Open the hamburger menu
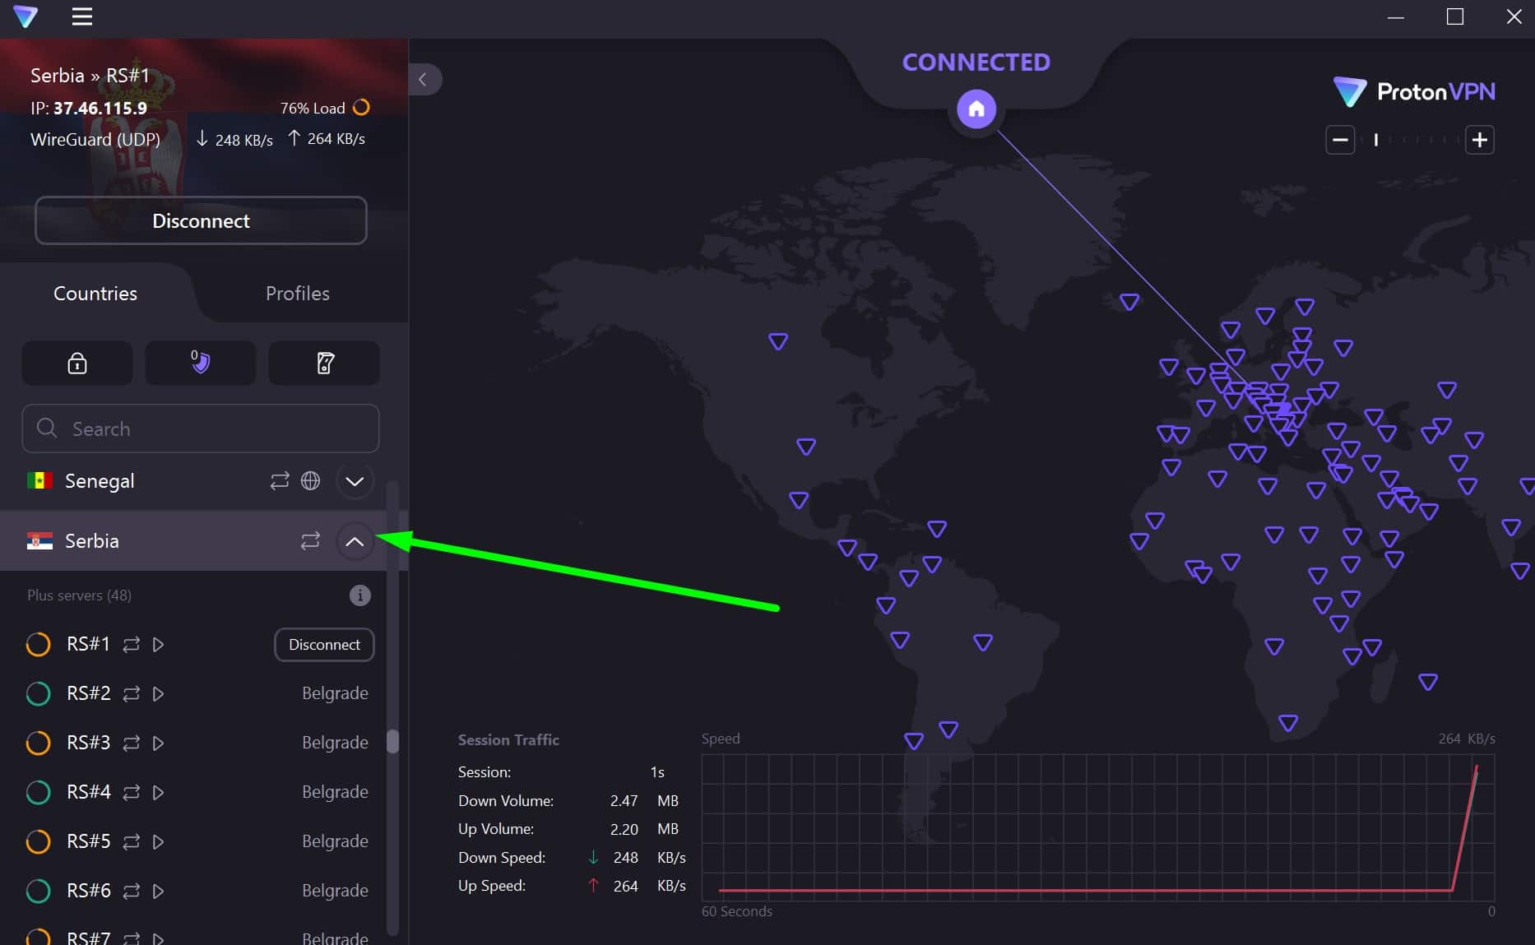The image size is (1535, 945). [81, 16]
